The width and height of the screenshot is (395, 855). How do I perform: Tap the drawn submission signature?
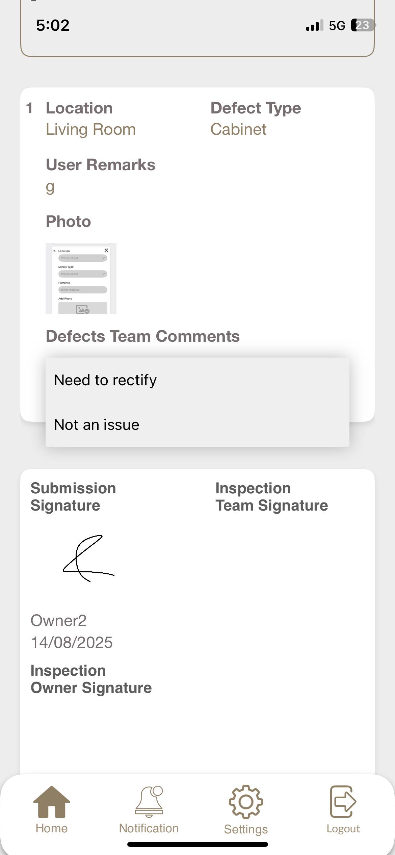click(88, 559)
